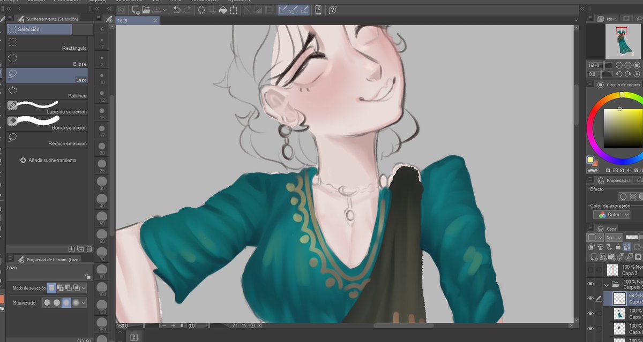Screen dimensions: 643x342
Task: Select the Lazo selection subtool
Action: (x=47, y=76)
